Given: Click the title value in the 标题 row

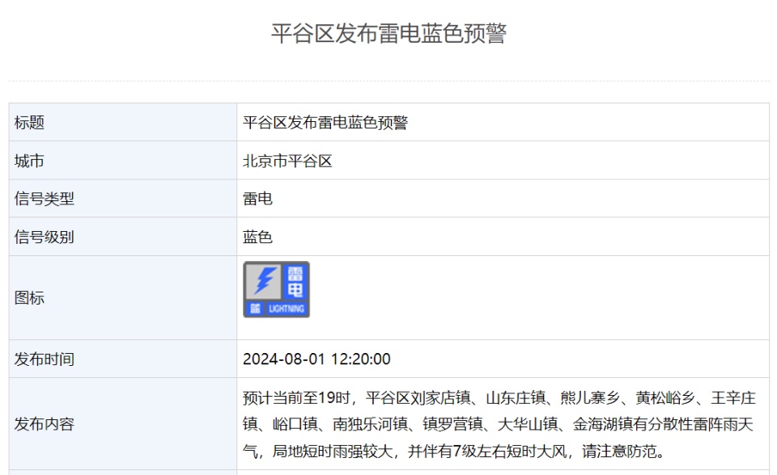Looking at the screenshot, I should [x=325, y=123].
